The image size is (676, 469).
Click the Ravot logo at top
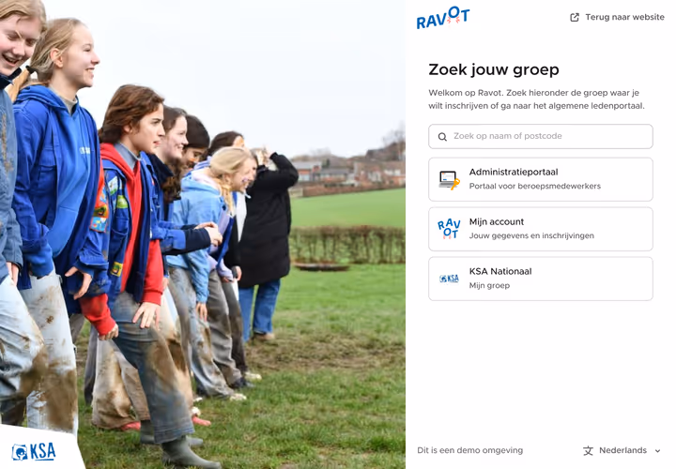(x=443, y=18)
